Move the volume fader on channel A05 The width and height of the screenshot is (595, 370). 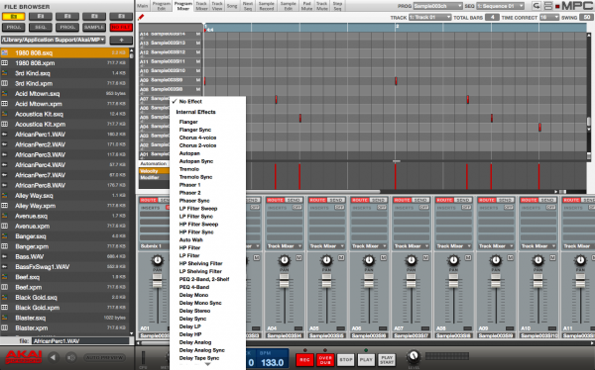point(326,282)
